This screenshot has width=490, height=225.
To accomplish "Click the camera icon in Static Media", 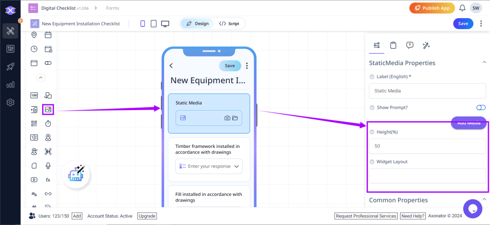I will (227, 118).
